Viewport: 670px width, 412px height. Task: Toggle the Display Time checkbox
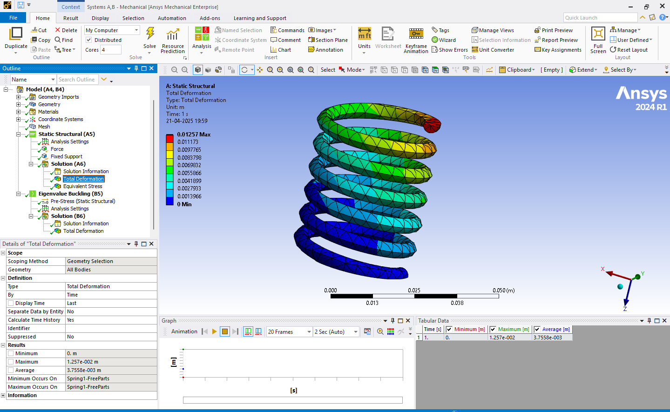(x=11, y=303)
